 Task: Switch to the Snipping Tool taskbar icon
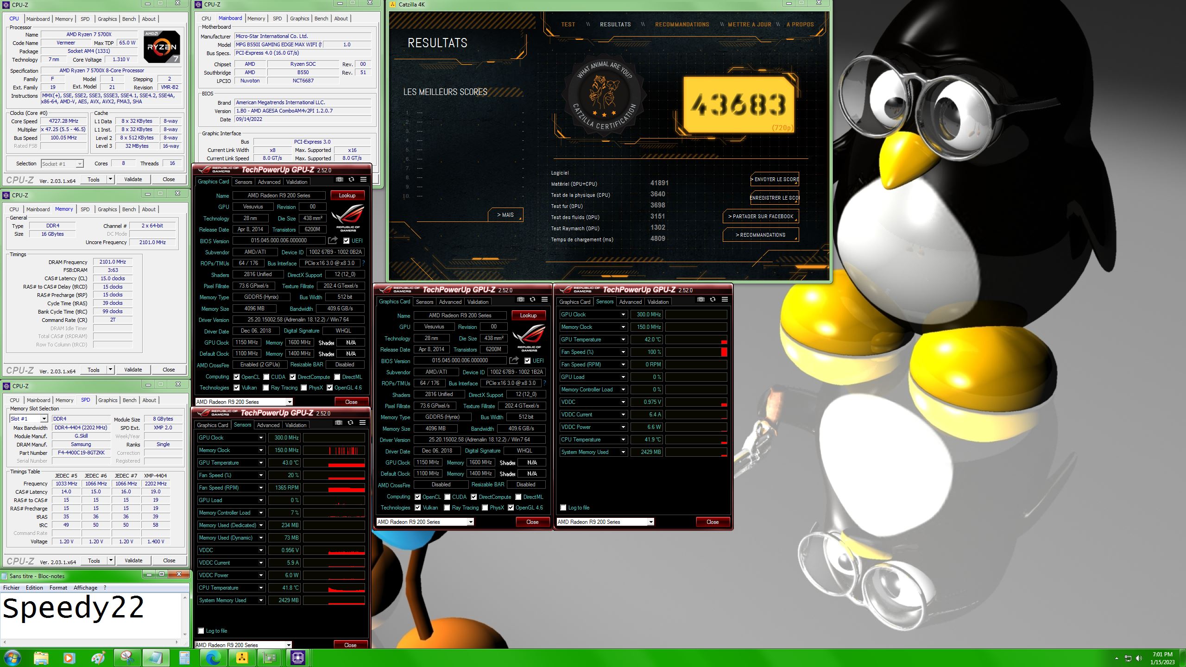[127, 658]
